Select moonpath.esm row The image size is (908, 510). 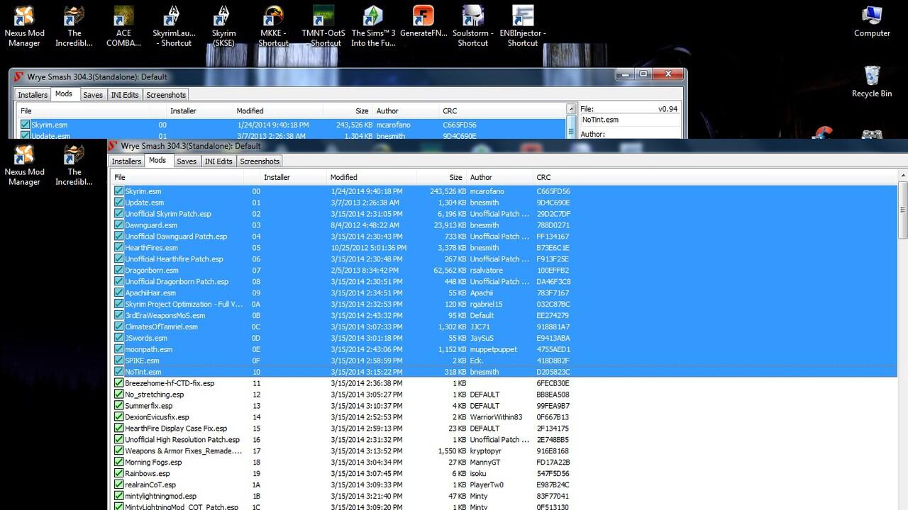(x=503, y=349)
